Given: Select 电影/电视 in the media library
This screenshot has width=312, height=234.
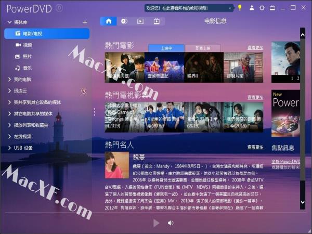Looking at the screenshot, I should tap(47, 33).
